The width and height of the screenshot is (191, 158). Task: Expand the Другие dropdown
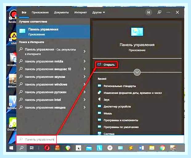(x=99, y=12)
